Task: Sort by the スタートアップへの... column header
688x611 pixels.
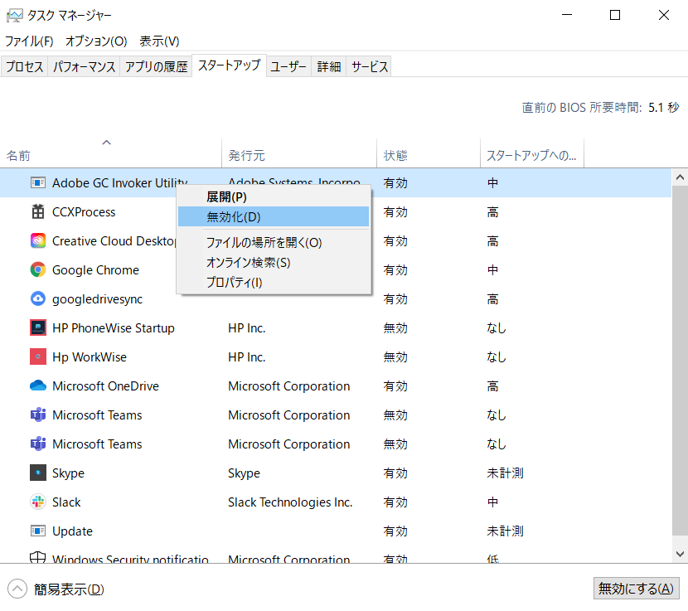Action: pyautogui.click(x=532, y=153)
